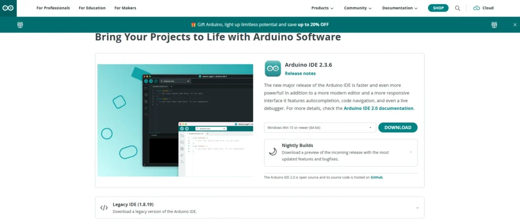Open the GitHub source code link

(x=377, y=177)
